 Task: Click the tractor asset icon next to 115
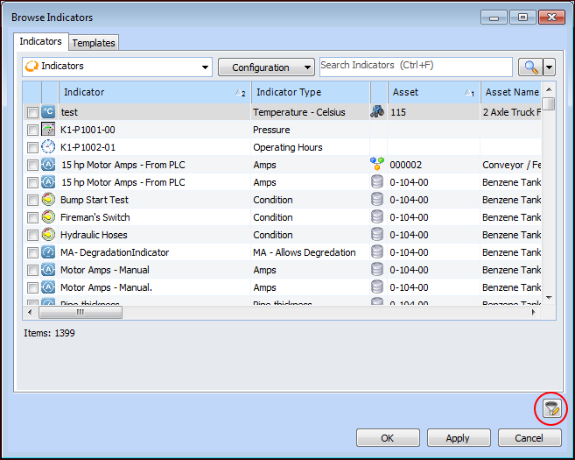(x=377, y=112)
